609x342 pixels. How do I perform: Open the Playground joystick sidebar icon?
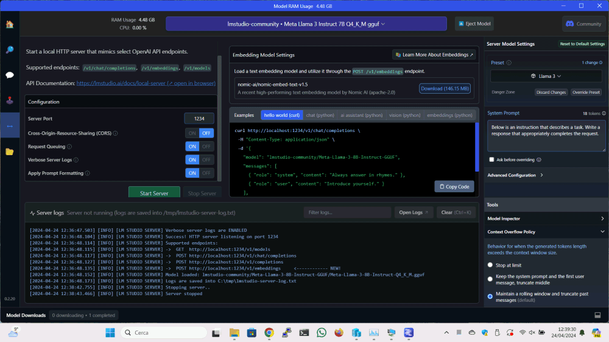pos(10,100)
